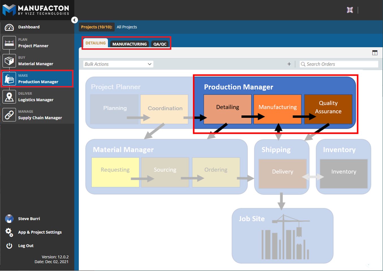The image size is (383, 271).
Task: Switch to the Manufacturing tab
Action: 129,44
